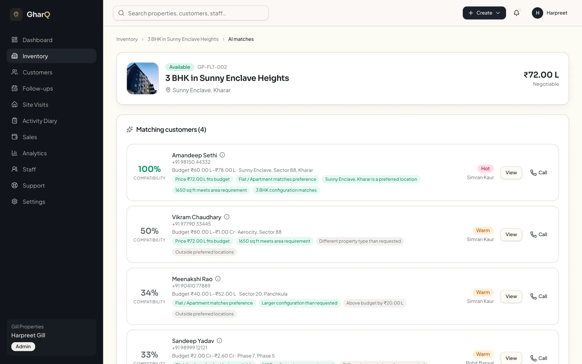The width and height of the screenshot is (582, 364).
Task: Open 3 BHK in Sunny Enclave Heights breadcrumb
Action: click(x=183, y=39)
